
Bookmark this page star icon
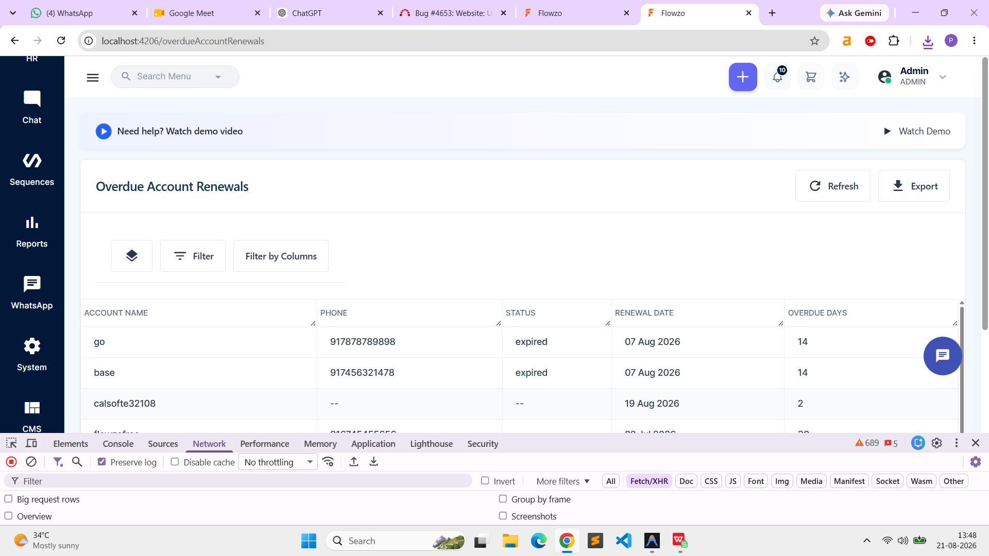tap(814, 41)
